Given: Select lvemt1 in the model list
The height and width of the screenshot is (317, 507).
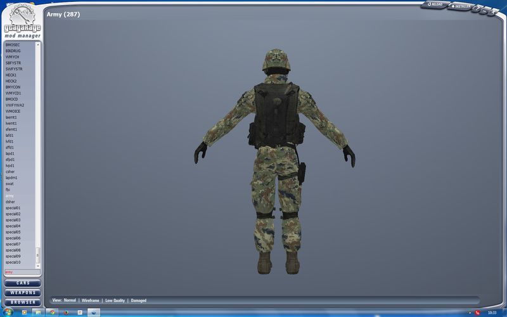Looking at the screenshot, I should coord(11,124).
